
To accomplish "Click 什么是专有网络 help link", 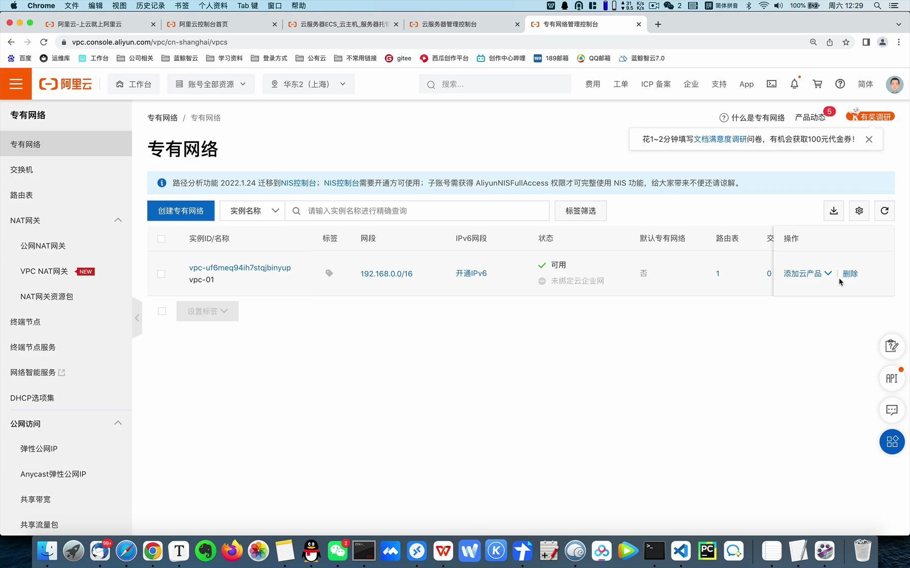I will tap(752, 118).
